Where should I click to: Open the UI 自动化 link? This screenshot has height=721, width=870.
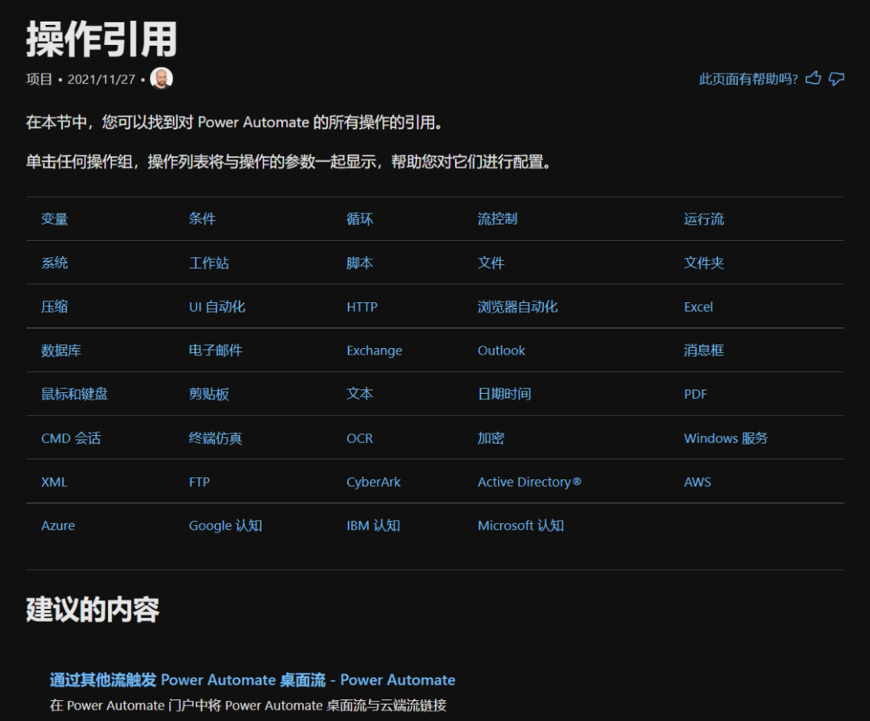(217, 306)
